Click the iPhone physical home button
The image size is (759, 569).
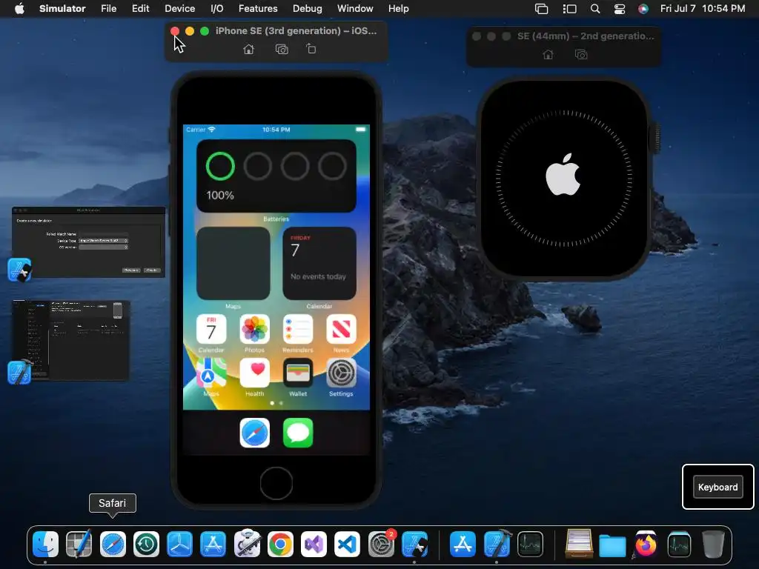(x=276, y=483)
